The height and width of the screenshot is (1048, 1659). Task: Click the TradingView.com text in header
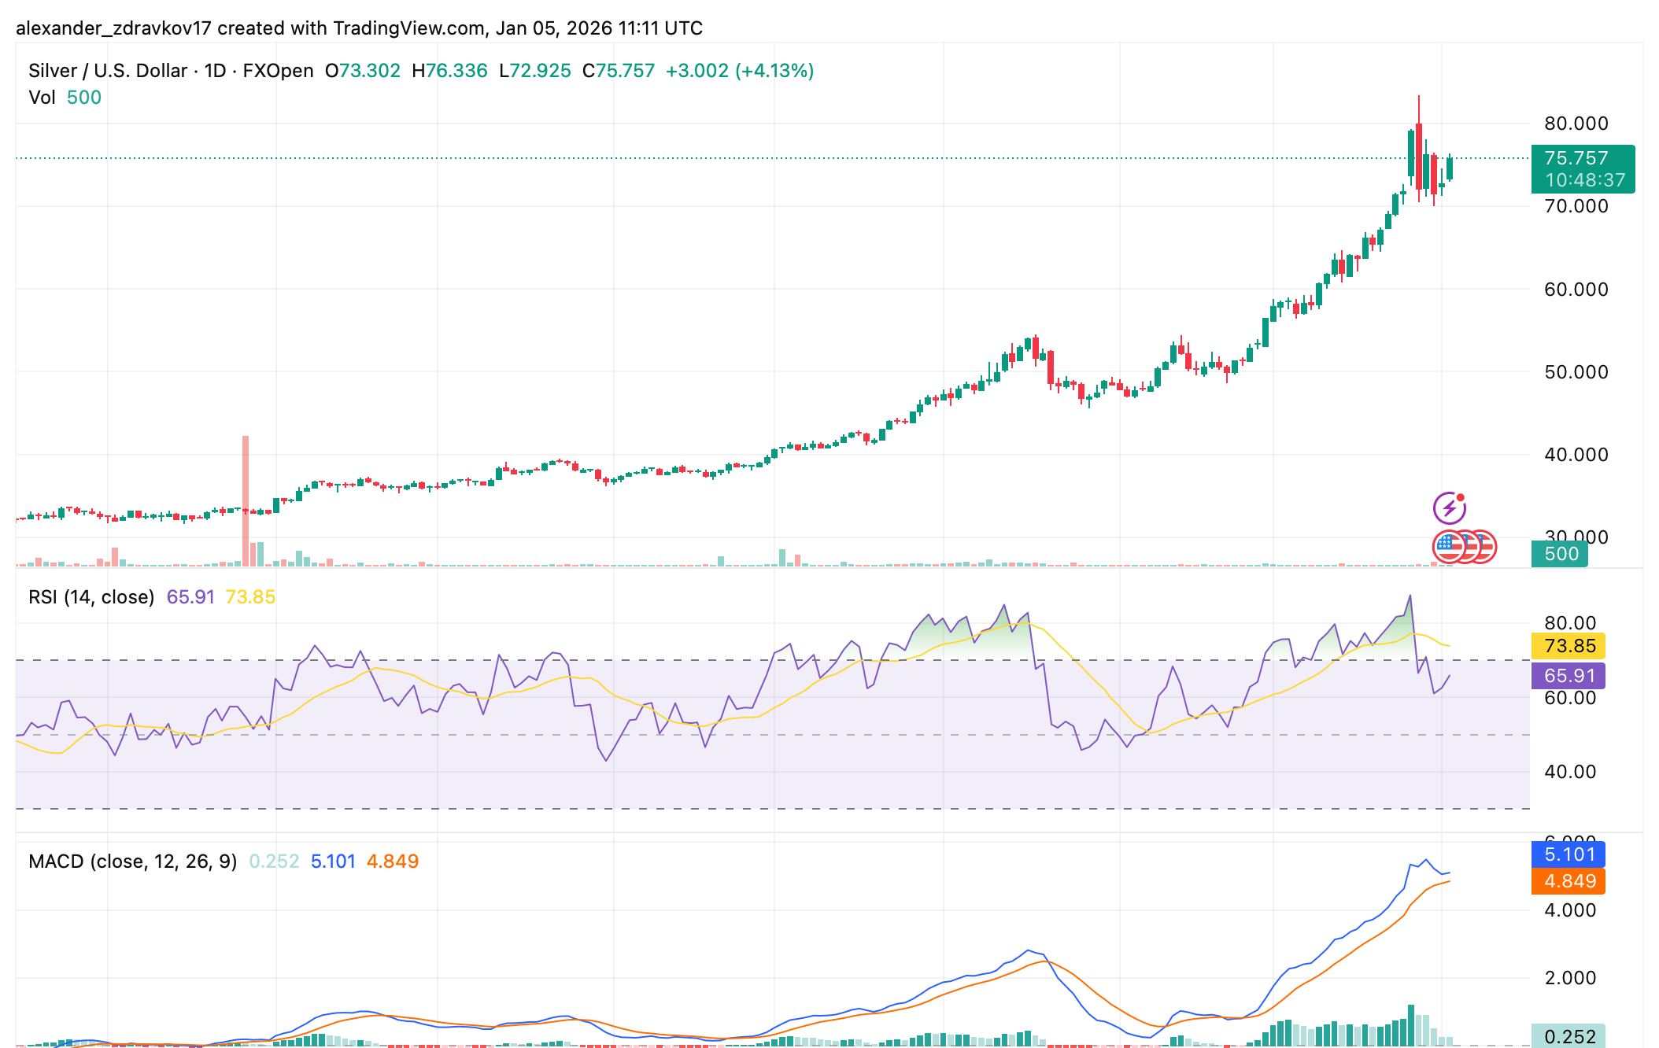click(408, 28)
